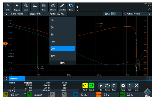Select channel C1 label
This screenshot has height=100, width=155.
pos(6,95)
